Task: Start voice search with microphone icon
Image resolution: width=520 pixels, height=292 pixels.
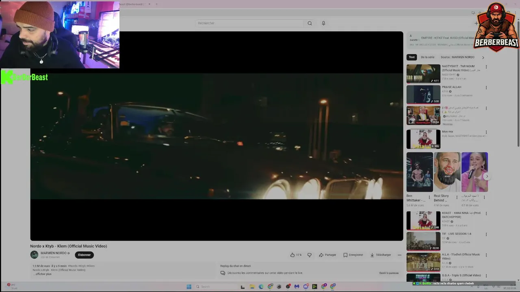Action: pos(323,23)
